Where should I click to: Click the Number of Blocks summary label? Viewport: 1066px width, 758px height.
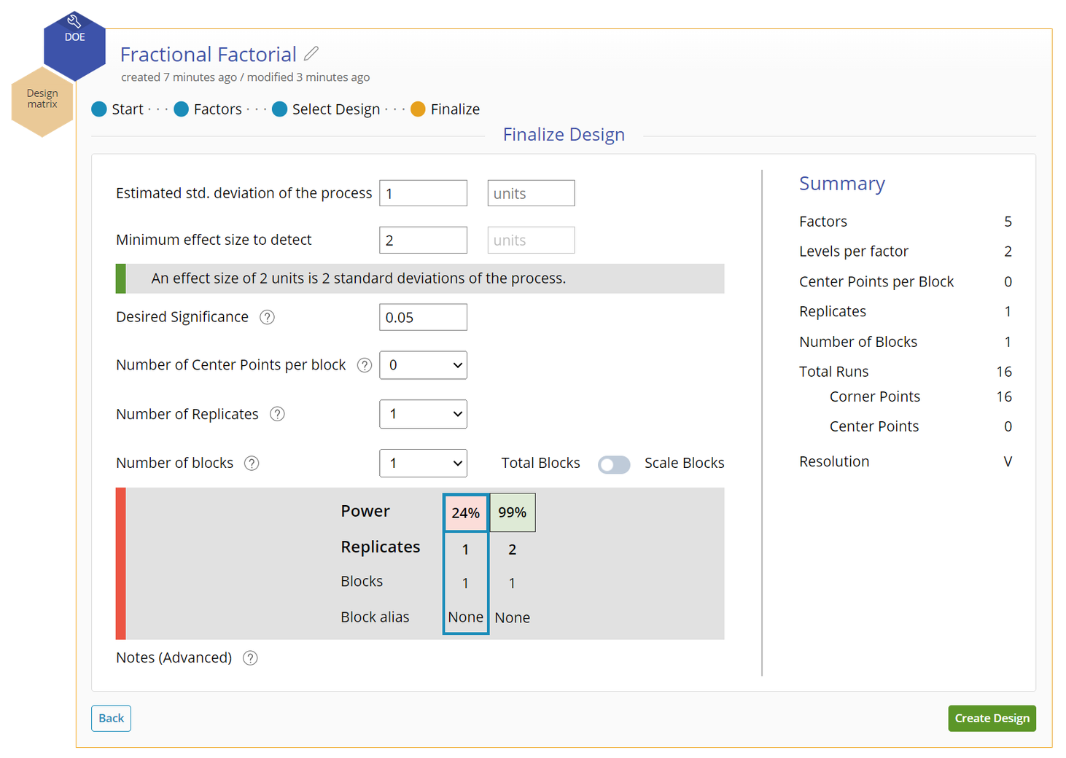coord(857,342)
